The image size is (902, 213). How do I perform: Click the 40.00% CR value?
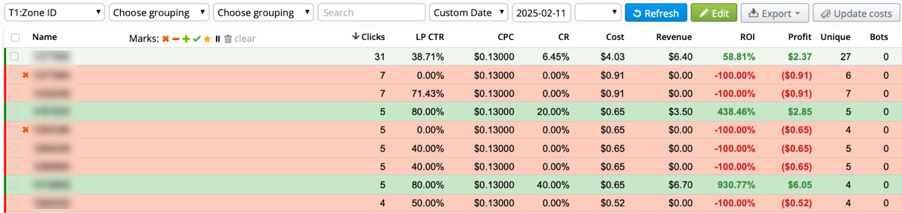pyautogui.click(x=552, y=185)
